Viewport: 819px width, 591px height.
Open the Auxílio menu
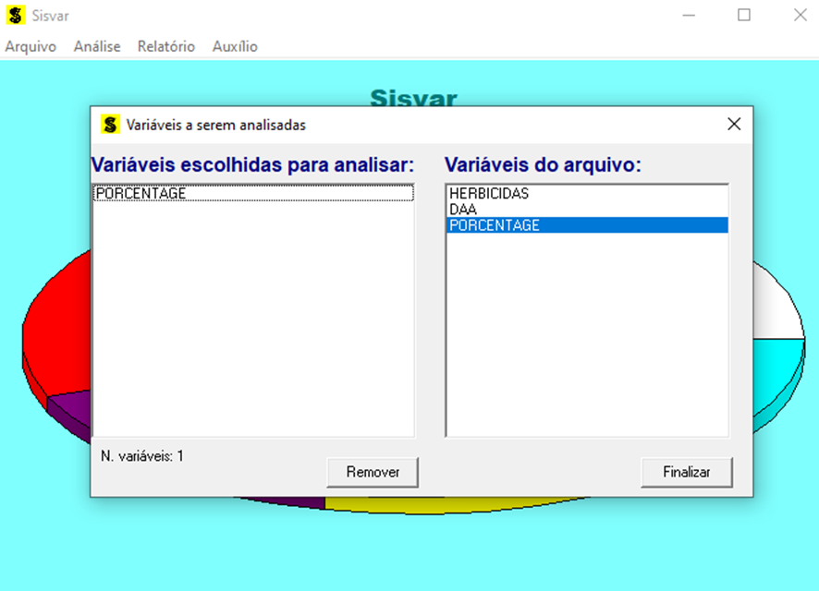[235, 46]
